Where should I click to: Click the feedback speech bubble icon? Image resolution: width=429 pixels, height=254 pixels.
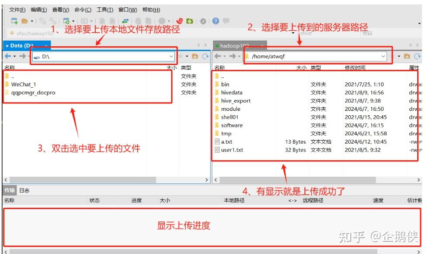(226, 21)
